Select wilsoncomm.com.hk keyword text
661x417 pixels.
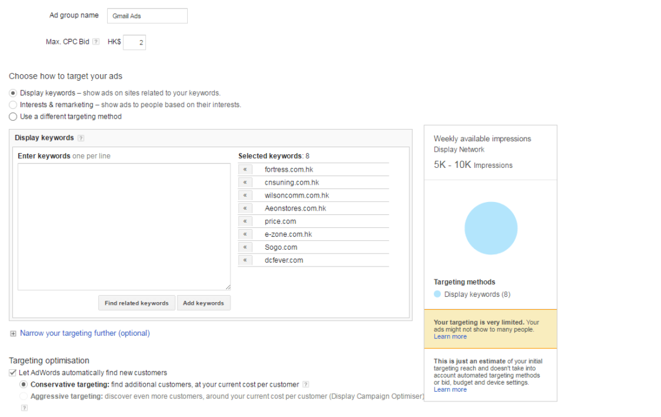click(x=297, y=196)
